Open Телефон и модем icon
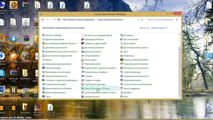The width and height of the screenshot is (213, 120). pyautogui.click(x=83, y=80)
